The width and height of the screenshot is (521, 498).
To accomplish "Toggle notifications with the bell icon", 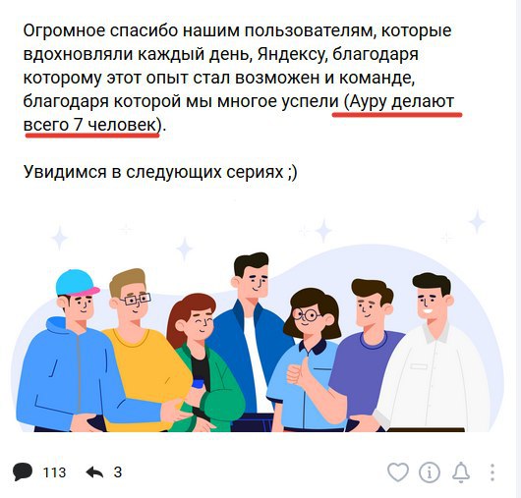I will 461,472.
